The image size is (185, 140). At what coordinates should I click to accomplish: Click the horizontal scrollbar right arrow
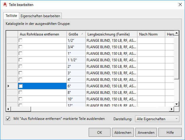pyautogui.click(x=172, y=109)
